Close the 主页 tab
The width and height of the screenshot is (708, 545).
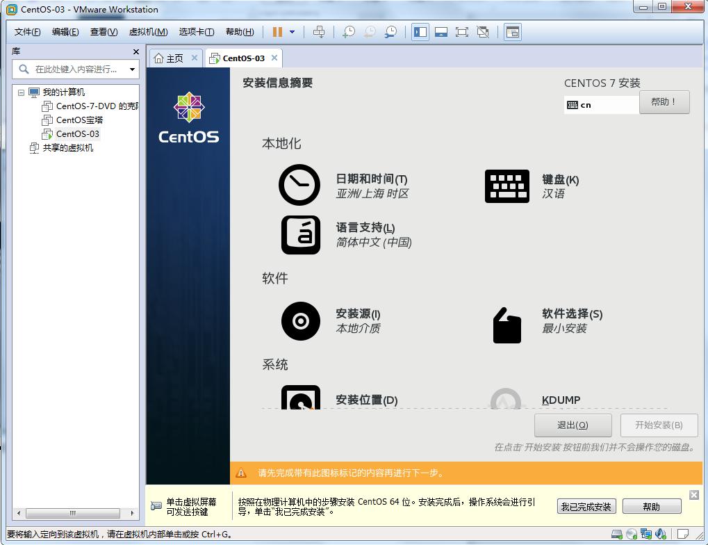click(194, 58)
